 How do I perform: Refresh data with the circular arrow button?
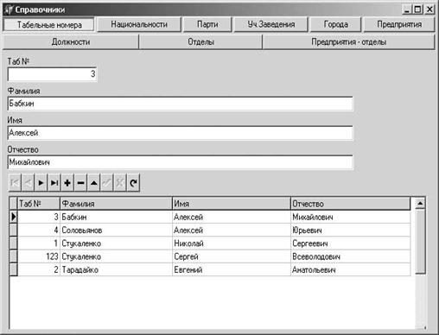[133, 183]
